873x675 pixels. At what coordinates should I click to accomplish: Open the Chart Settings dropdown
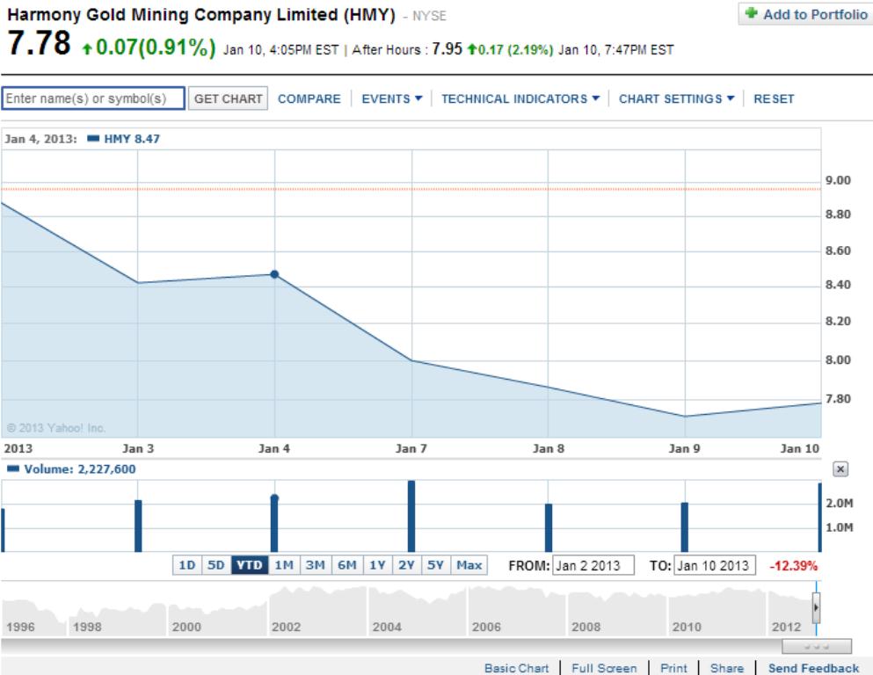[x=676, y=99]
